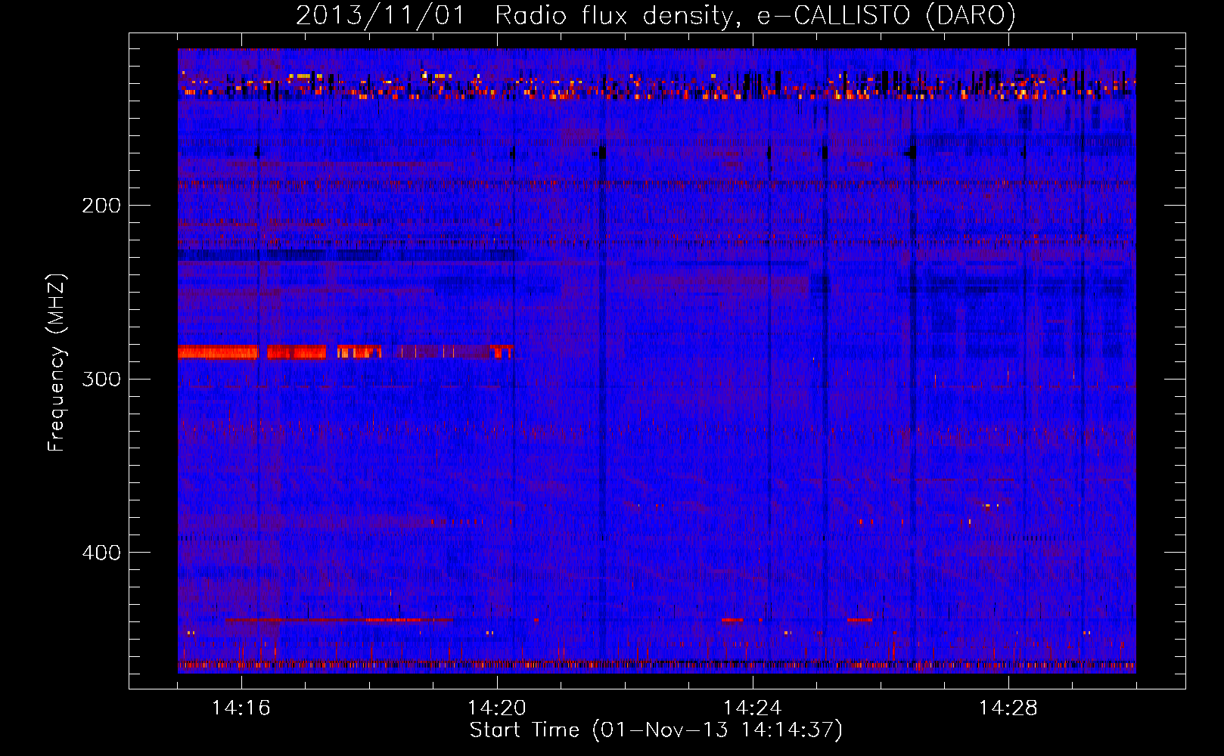Click the plot title "2013/11/01 Radio flux density, e-CALLISTO (DARO)"
The image size is (1224, 756).
tap(656, 15)
